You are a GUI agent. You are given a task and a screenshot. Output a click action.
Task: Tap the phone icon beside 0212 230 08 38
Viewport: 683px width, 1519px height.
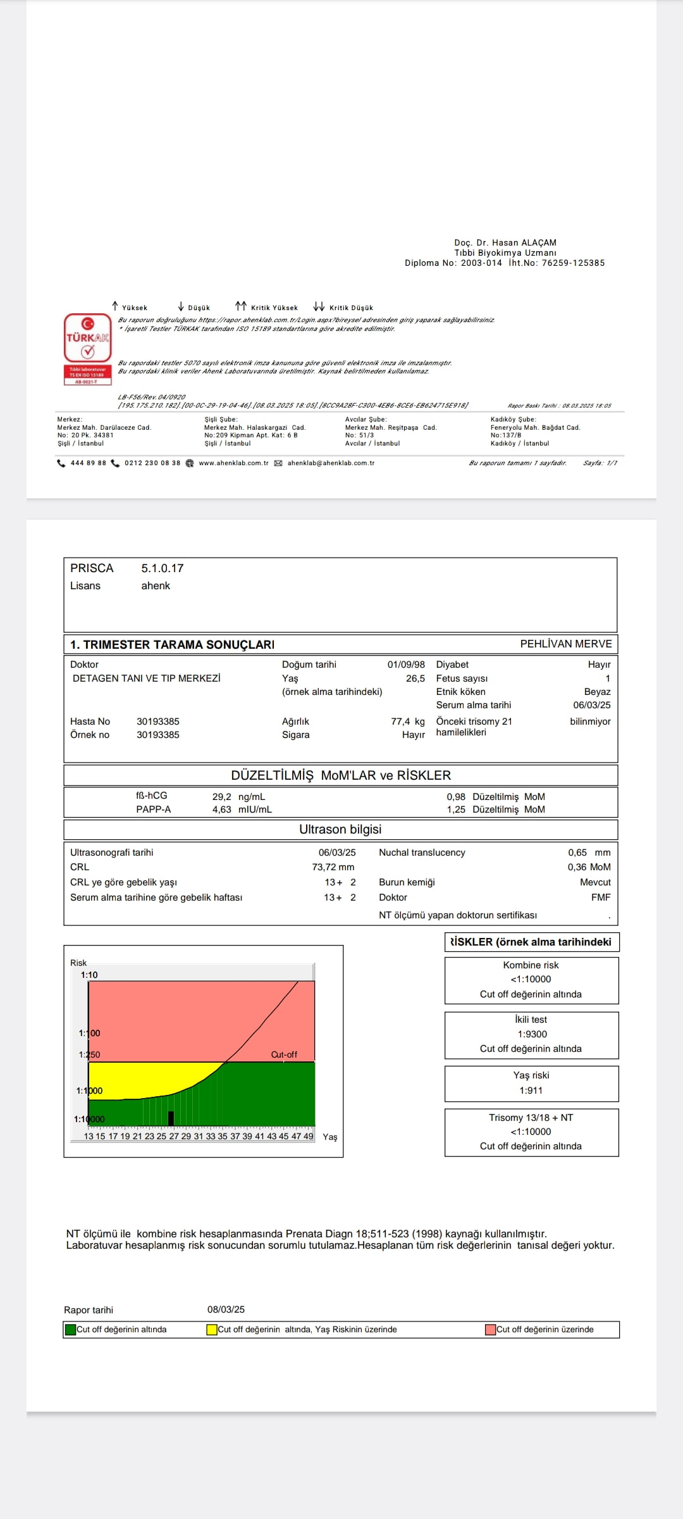(115, 463)
